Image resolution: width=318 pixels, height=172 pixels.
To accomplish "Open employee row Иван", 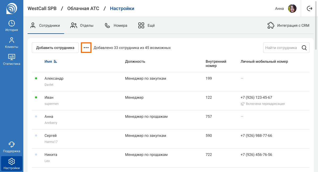I will tap(49, 98).
